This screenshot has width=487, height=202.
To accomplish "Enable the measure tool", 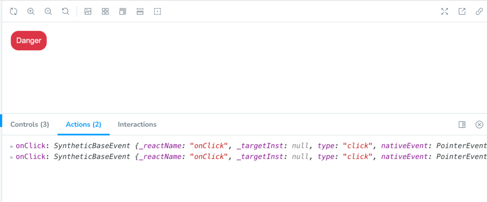I will 140,11.
